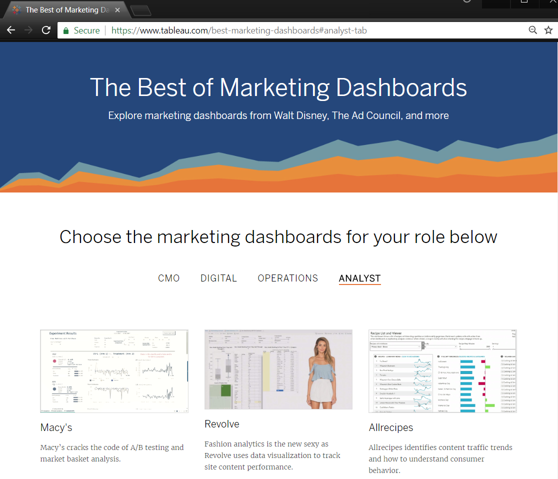Open the Macy's dashboard link
Viewport: 558px width, 479px height.
tap(56, 427)
